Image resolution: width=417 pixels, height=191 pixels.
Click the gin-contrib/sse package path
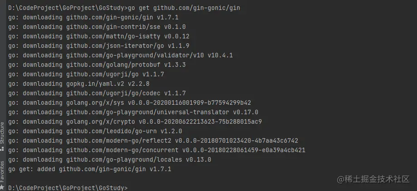[113, 27]
